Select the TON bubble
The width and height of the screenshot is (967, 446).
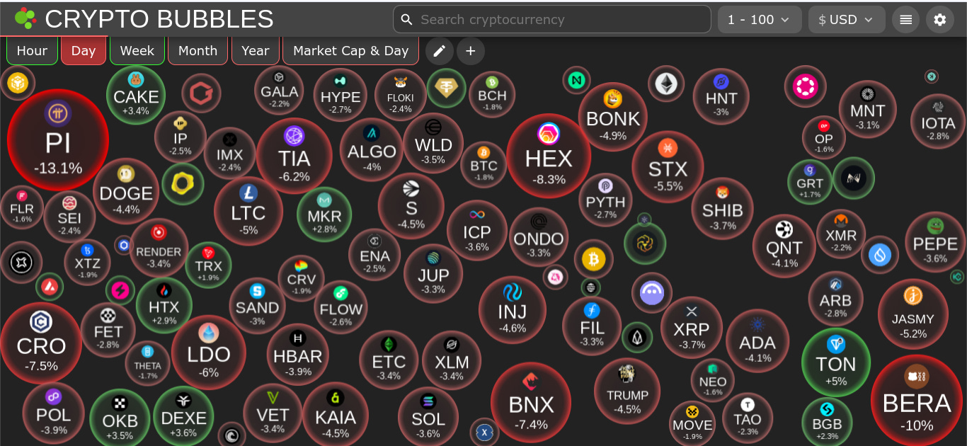tap(836, 362)
